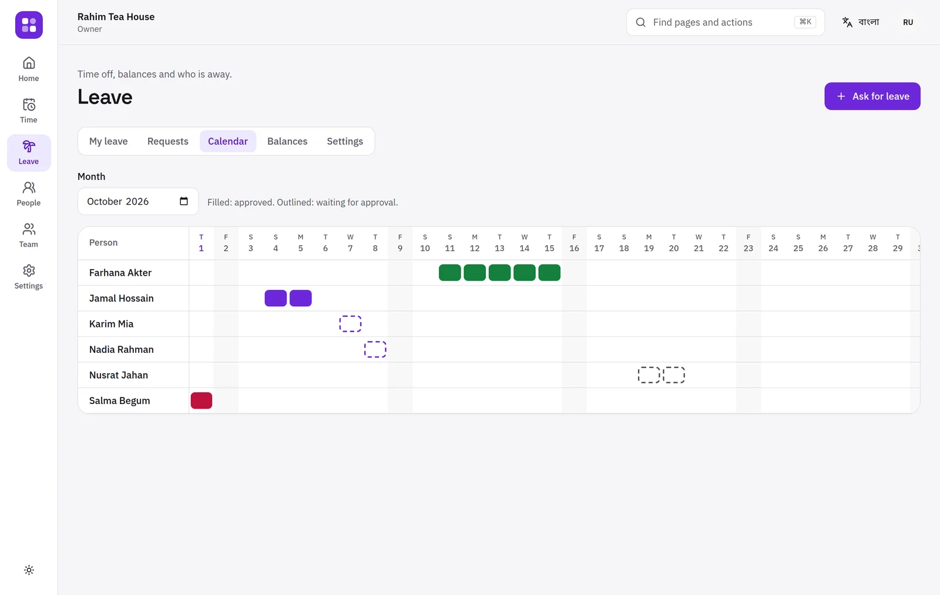Click the Jamal Hossain row name
The height and width of the screenshot is (595, 940).
coord(122,298)
